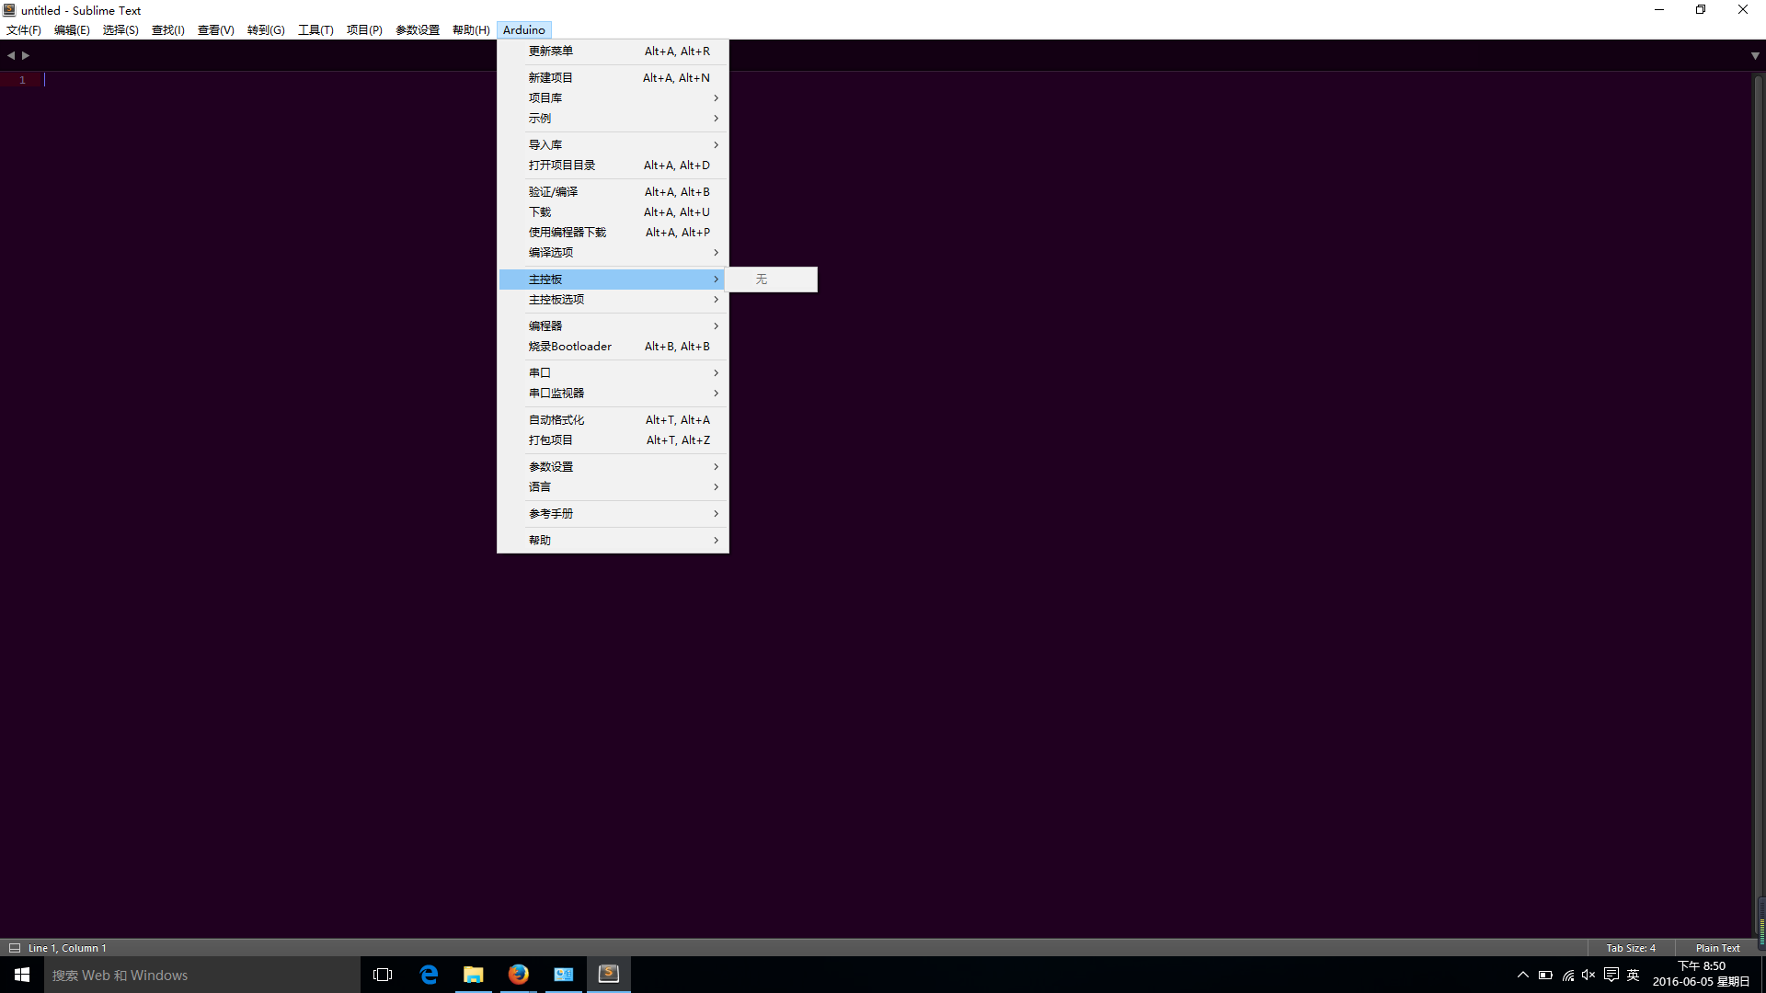
Task: Select 验证/编译 to compile
Action: point(614,192)
